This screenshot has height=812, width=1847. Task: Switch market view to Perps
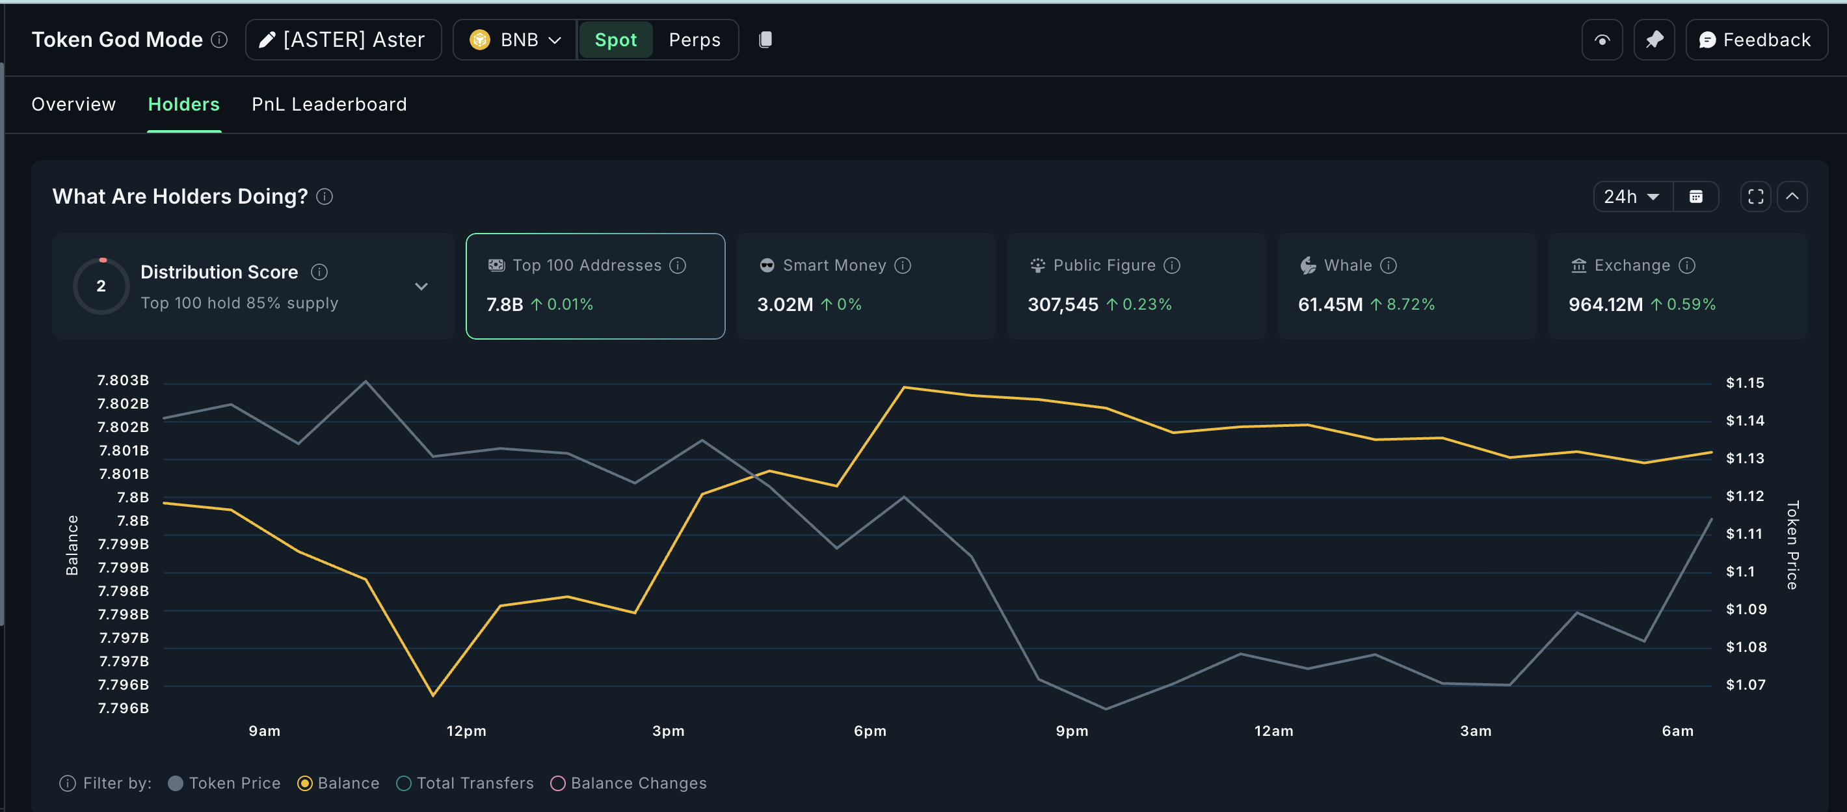[x=694, y=40]
